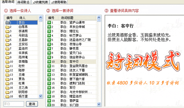This screenshot has height=108, width=184.
Task: Click the folder icon beside 王维
Action: 7,75
